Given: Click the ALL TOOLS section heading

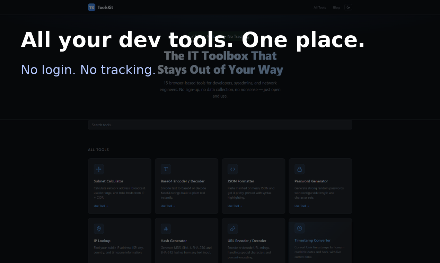Looking at the screenshot, I should [98, 150].
